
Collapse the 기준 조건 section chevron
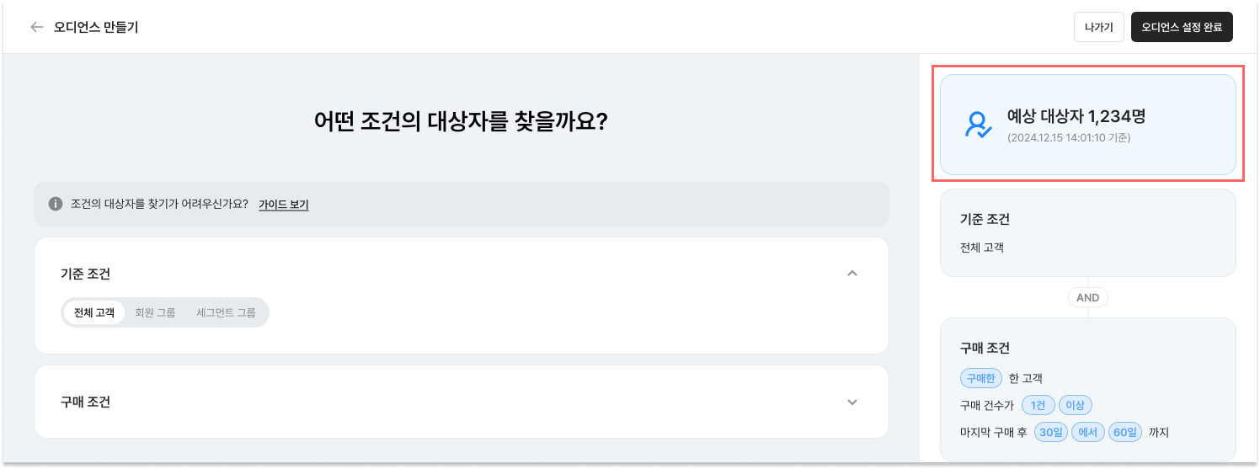coord(852,274)
